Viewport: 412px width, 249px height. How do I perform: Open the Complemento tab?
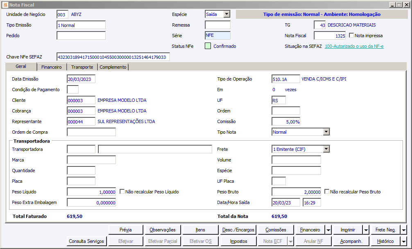pyautogui.click(x=113, y=67)
